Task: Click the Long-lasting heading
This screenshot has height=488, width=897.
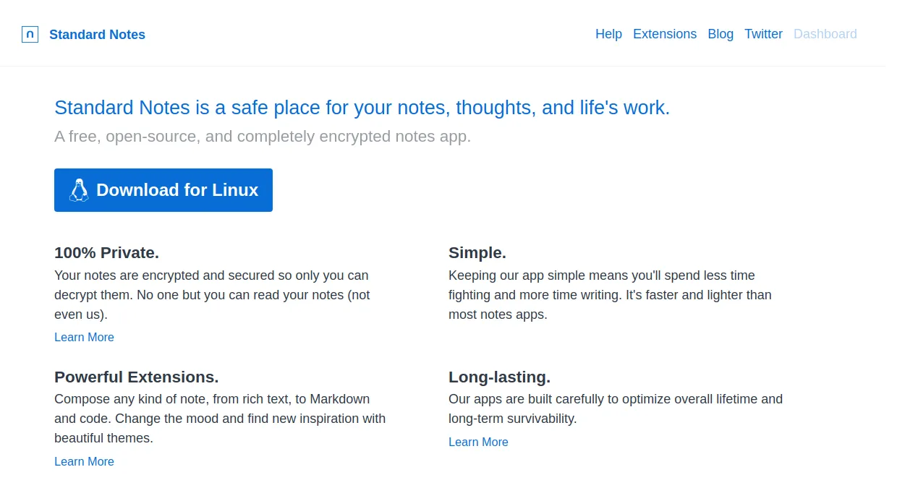Action: (499, 377)
